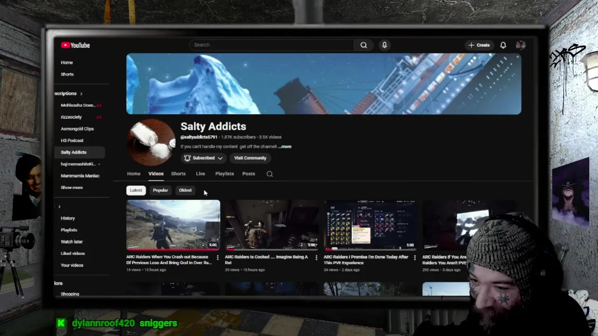
Task: Open options menu for Crash out video
Action: [217, 258]
